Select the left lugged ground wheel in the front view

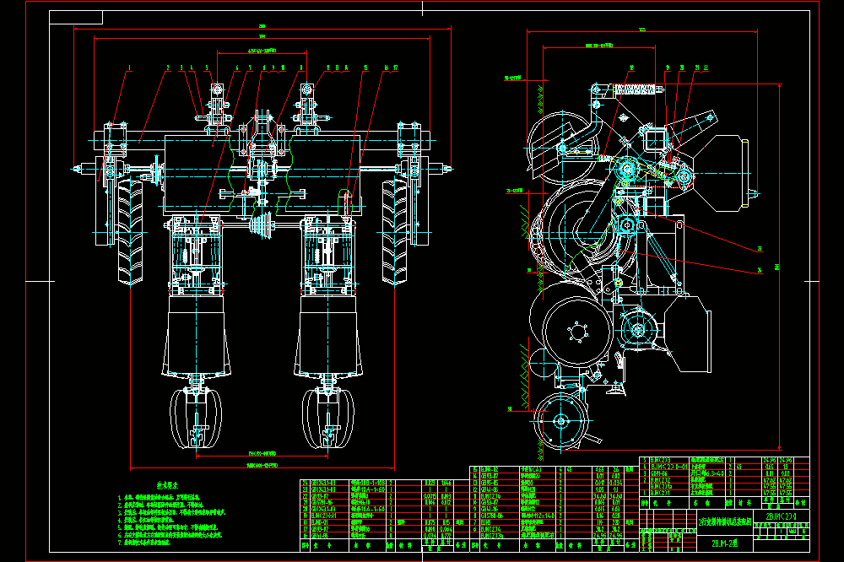click(x=130, y=231)
